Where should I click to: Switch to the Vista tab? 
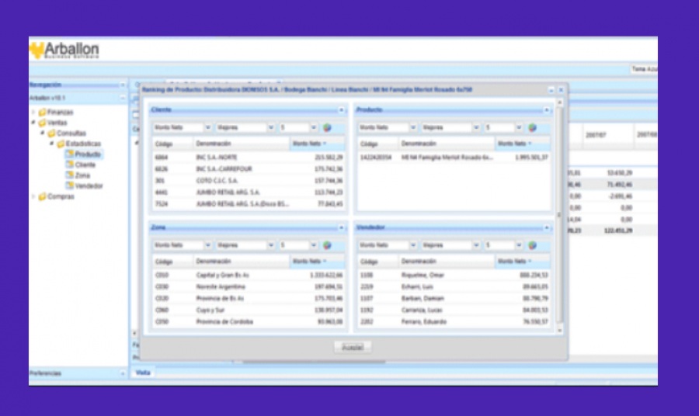point(143,373)
